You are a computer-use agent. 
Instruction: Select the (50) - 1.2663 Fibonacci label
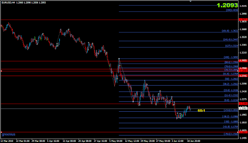(231, 79)
